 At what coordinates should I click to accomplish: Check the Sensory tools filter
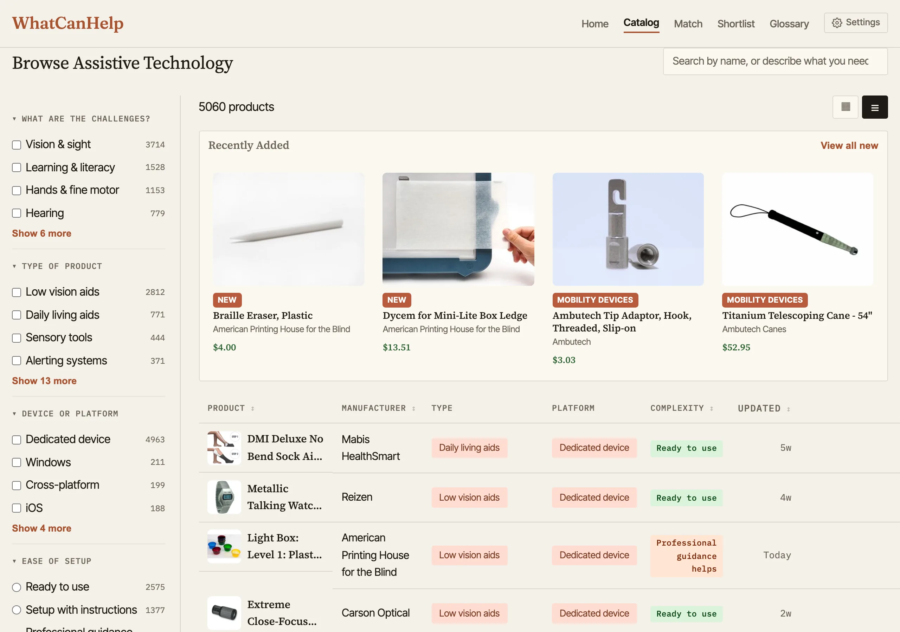pos(17,338)
